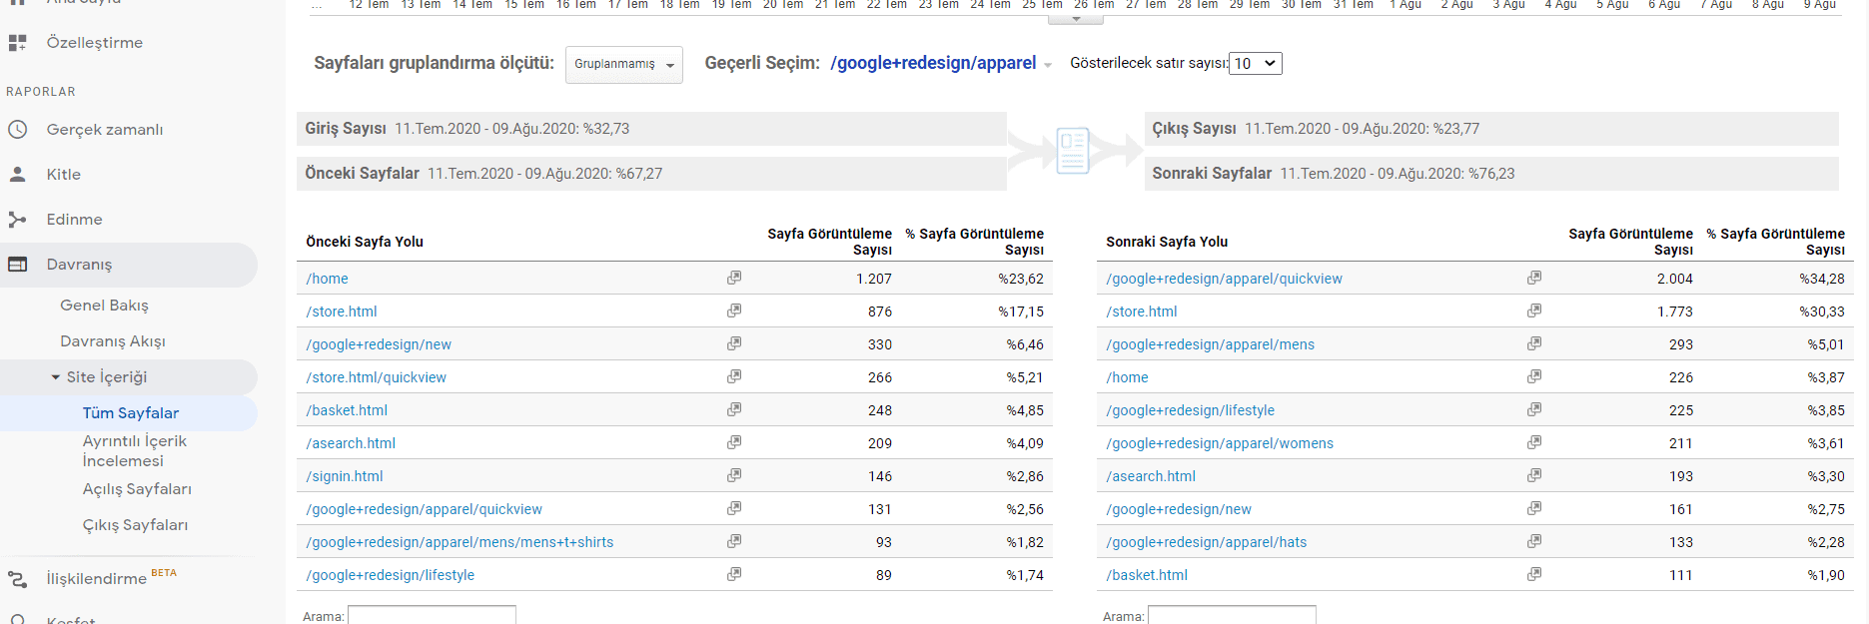The width and height of the screenshot is (1869, 624).
Task: Click open-in-new-window icon beside /basket.html previous path
Action: click(734, 409)
